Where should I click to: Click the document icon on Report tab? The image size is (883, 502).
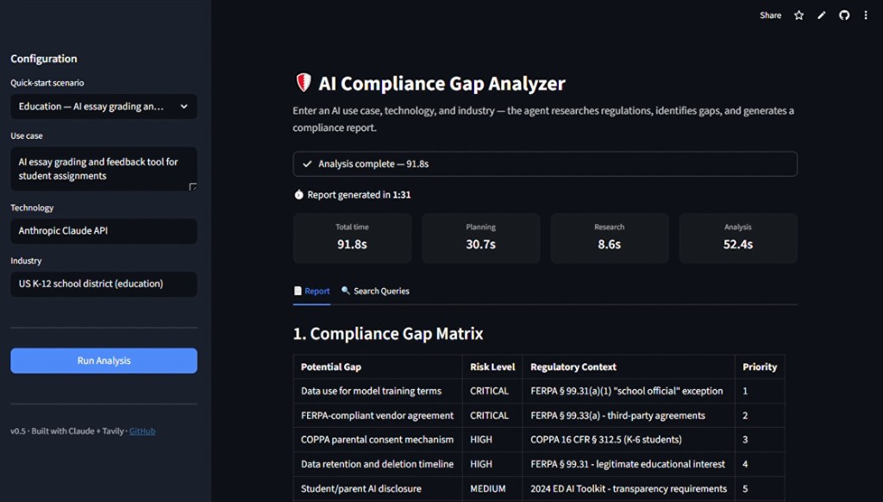click(x=297, y=291)
